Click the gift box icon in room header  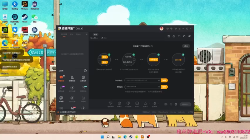[x=169, y=36]
